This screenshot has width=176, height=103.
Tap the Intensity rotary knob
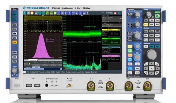15,70
